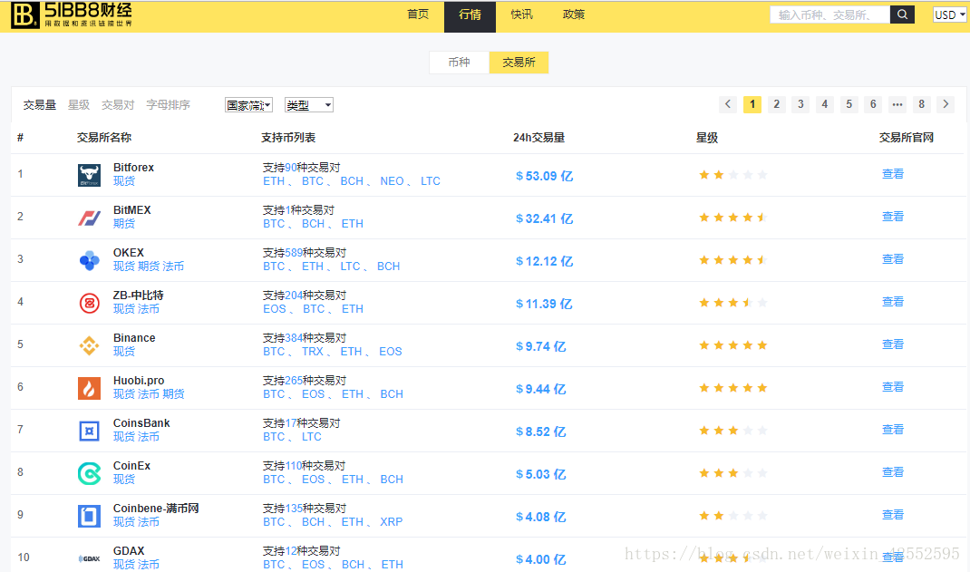Open Huobi.pro 查看 link

pyautogui.click(x=893, y=387)
